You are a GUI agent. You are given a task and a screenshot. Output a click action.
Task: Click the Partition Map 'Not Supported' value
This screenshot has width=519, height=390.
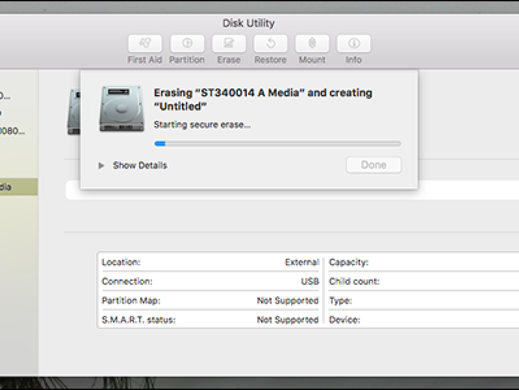pyautogui.click(x=287, y=300)
